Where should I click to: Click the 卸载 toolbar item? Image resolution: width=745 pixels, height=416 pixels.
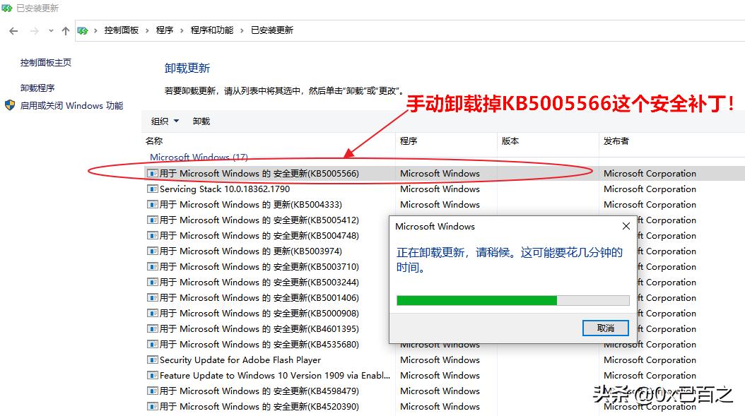point(200,121)
